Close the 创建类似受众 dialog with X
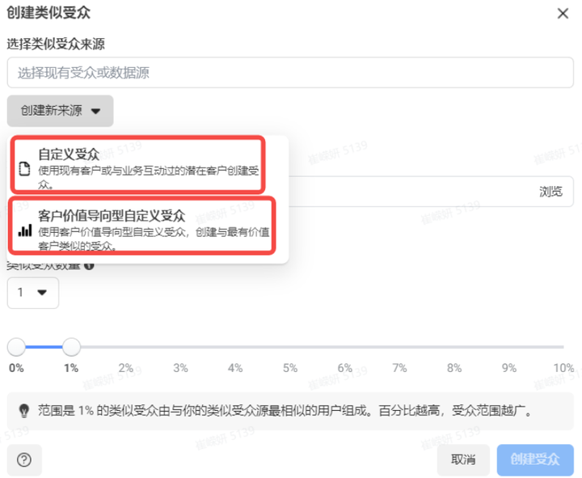Screen dimensions: 582x478 (x=563, y=13)
